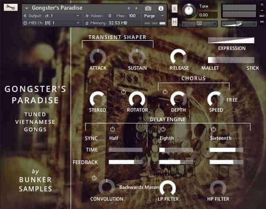Image resolution: width=266 pixels, height=209 pixels.
Task: Click the Sixteenth delay Feedback slider
Action: [226, 162]
